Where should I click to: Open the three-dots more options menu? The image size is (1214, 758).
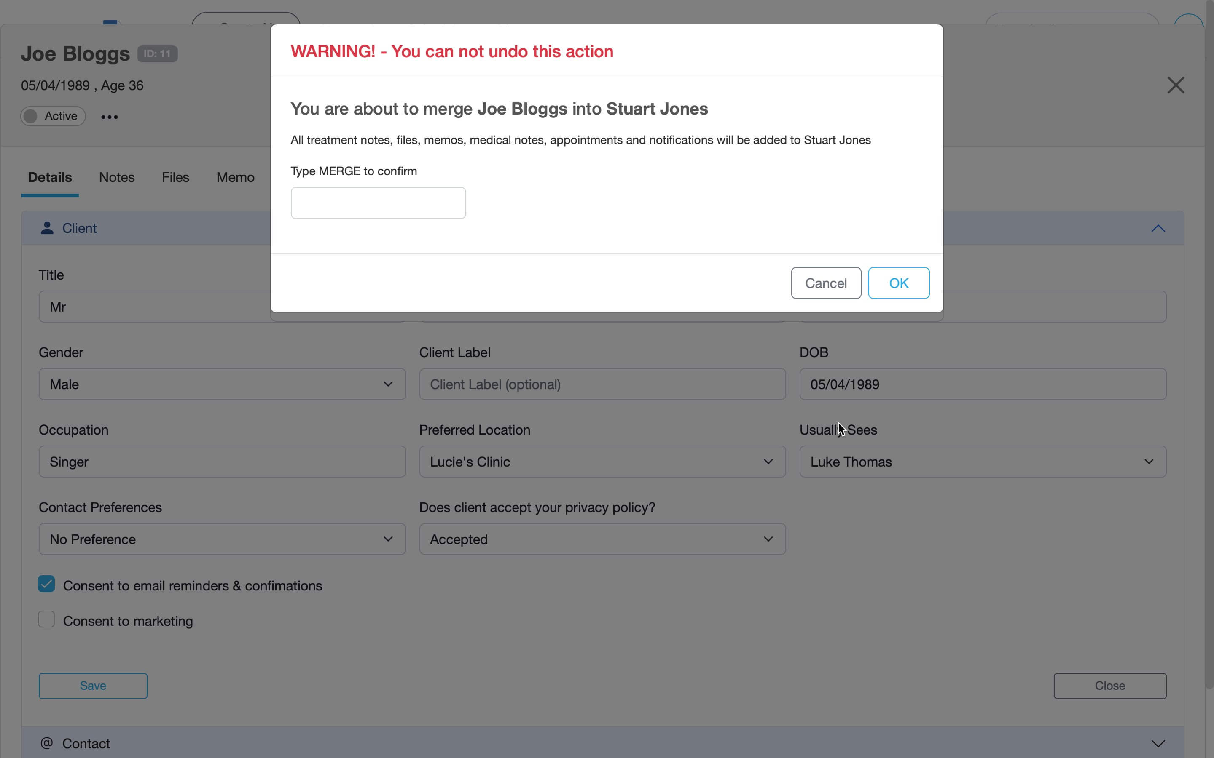[x=109, y=117]
